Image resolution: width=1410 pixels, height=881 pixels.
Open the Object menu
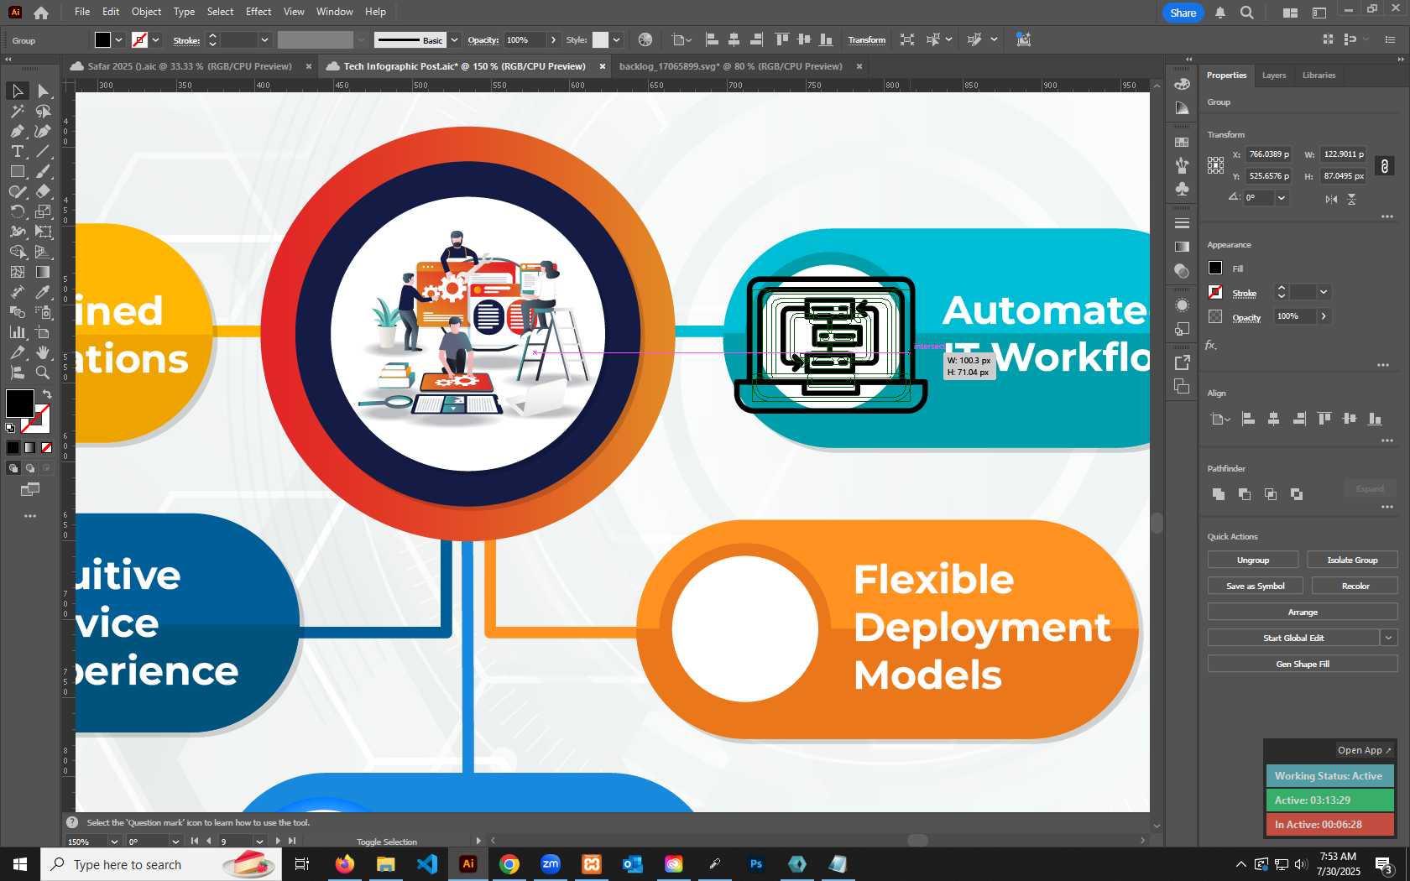pyautogui.click(x=146, y=12)
